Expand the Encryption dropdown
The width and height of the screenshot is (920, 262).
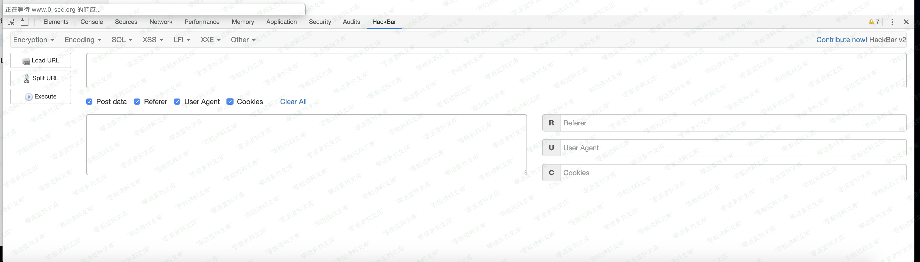(34, 40)
